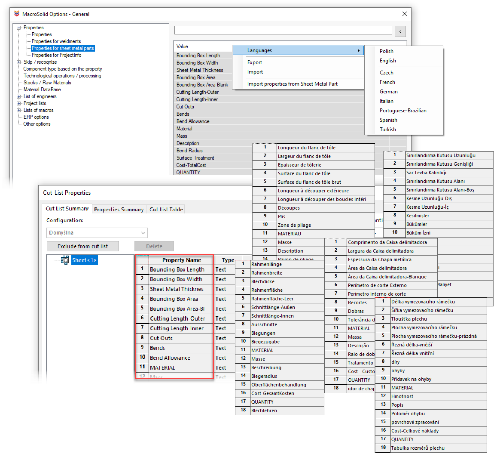
Task: Select Other options tree item
Action: [37, 124]
